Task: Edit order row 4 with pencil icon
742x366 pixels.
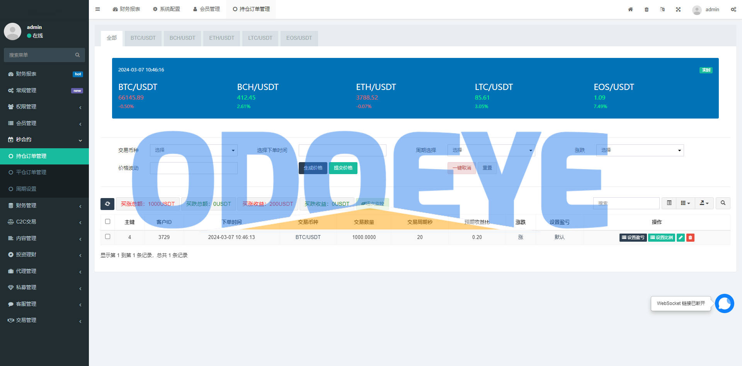Action: click(681, 237)
